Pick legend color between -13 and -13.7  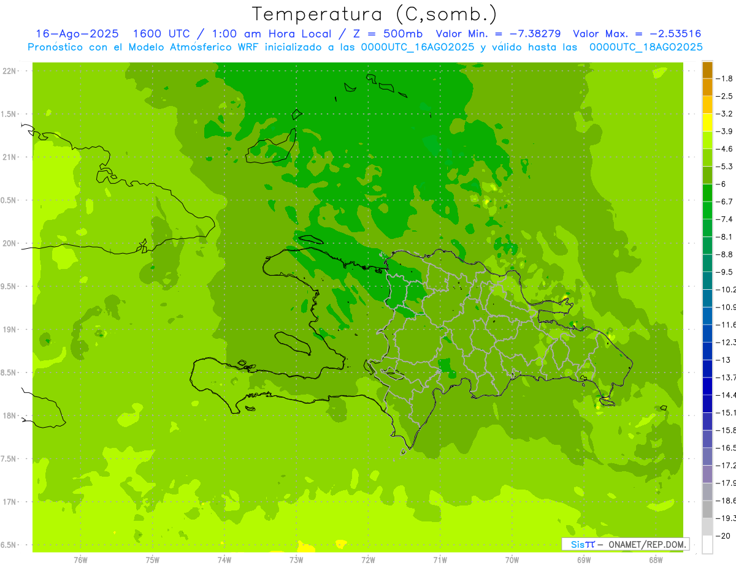pyautogui.click(x=707, y=368)
